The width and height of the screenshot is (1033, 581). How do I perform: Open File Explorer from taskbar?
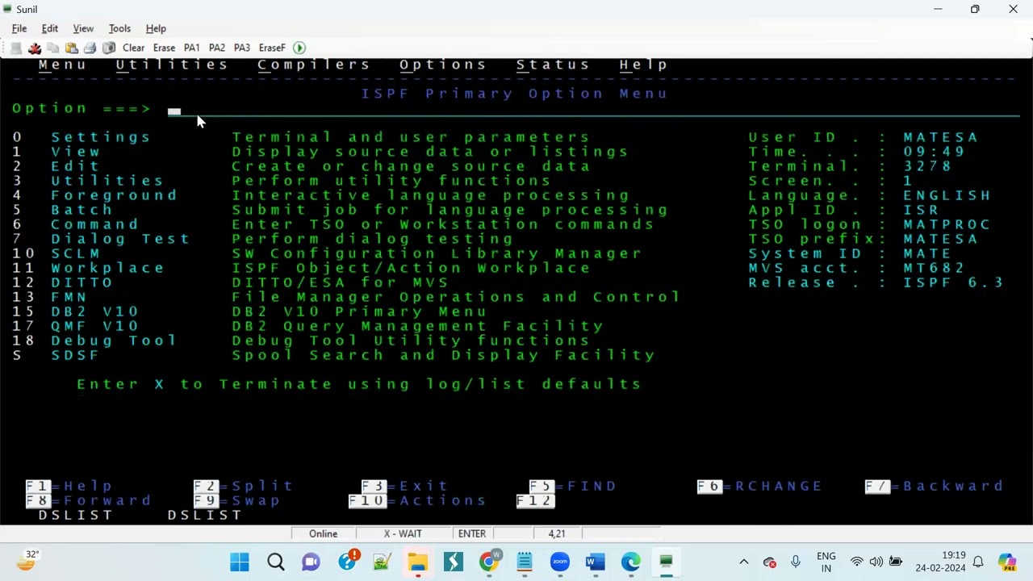(417, 562)
